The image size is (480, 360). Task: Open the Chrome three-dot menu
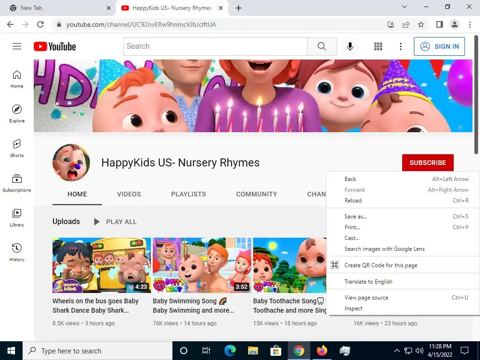coord(470,24)
